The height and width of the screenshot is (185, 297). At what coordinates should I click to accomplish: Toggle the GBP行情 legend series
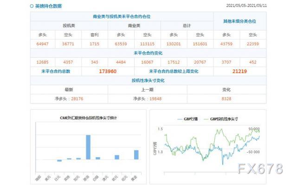(187, 119)
